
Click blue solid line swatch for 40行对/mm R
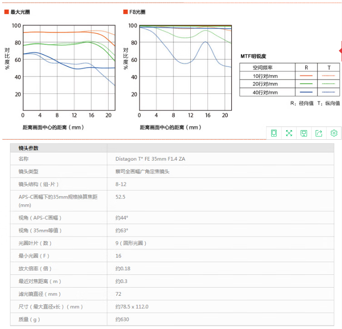click(306, 92)
